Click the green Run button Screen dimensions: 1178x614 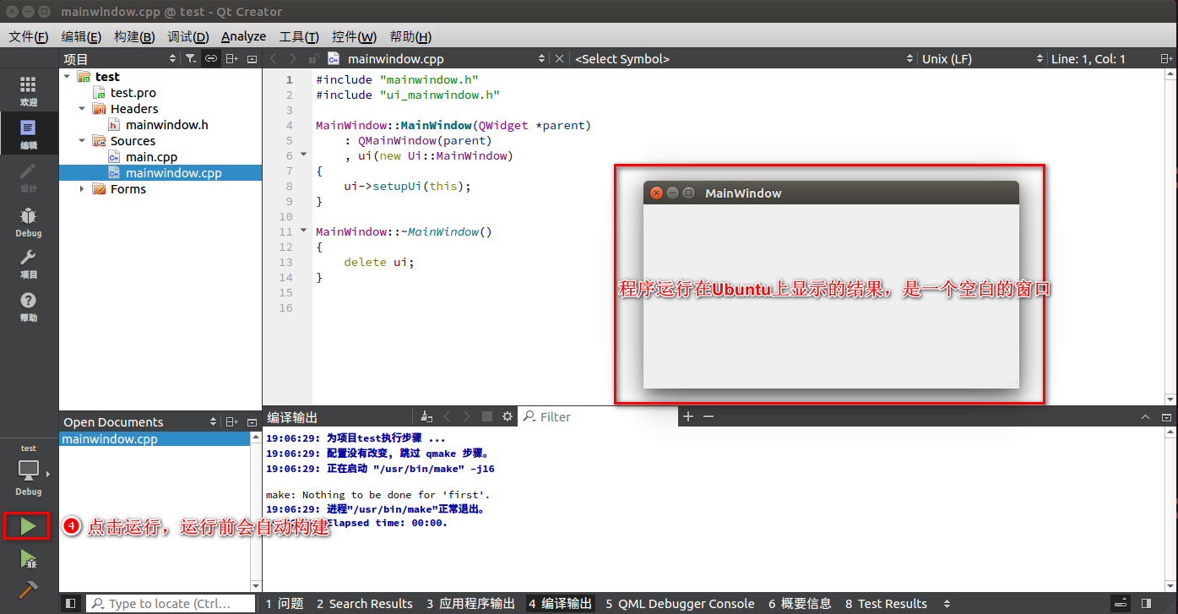pyautogui.click(x=28, y=525)
